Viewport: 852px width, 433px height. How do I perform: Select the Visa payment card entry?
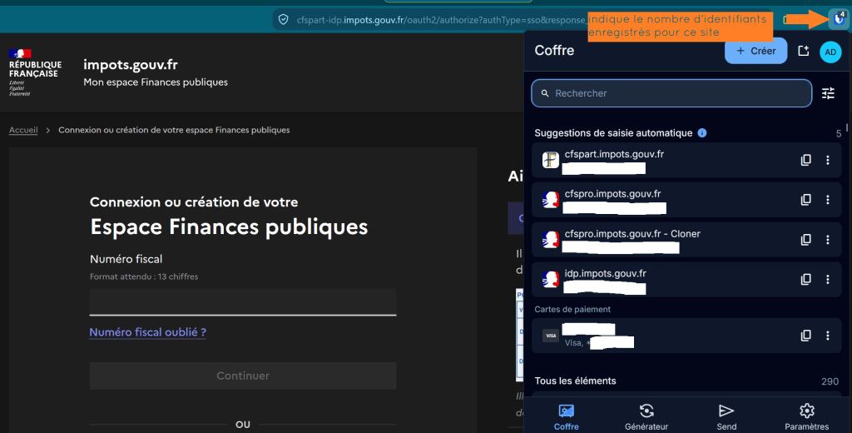pyautogui.click(x=686, y=336)
